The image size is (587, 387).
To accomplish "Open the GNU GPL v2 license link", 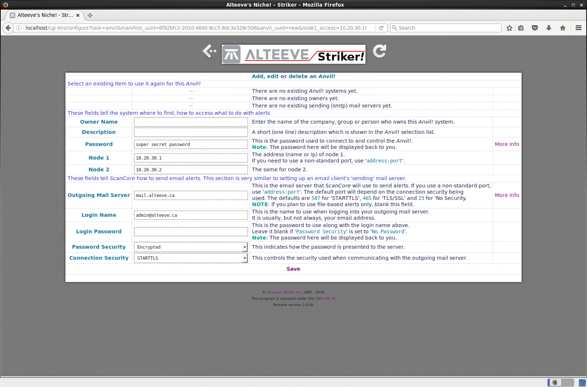I will (x=325, y=298).
